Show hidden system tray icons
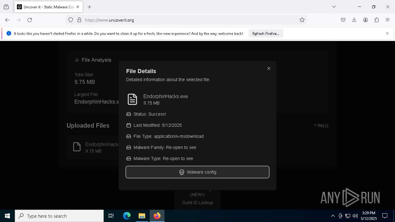 click(x=333, y=216)
